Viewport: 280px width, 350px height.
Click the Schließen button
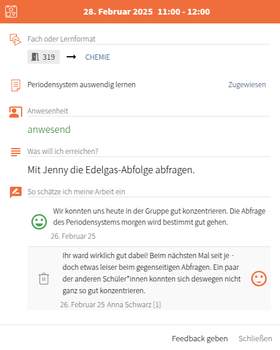point(255,339)
